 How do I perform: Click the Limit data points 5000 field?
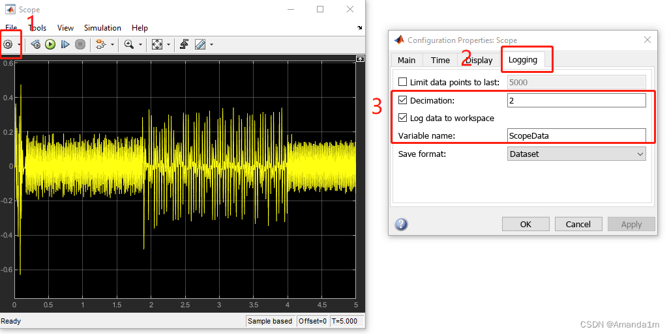pos(576,82)
